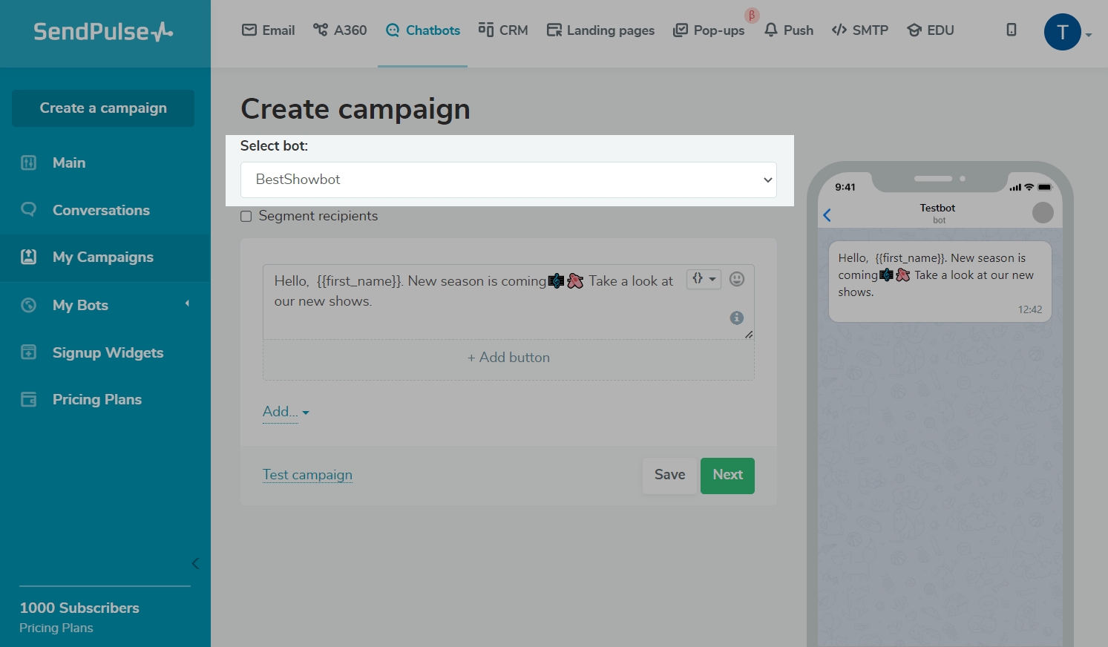
Task: Click the + Add button area
Action: pos(508,358)
